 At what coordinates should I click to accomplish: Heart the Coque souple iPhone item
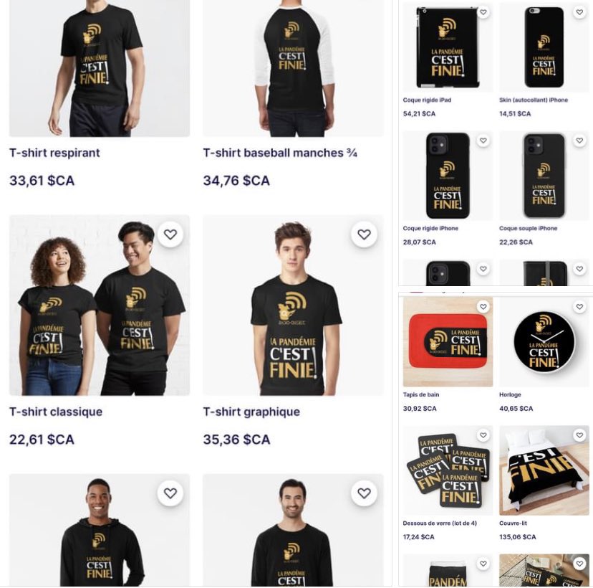point(580,141)
